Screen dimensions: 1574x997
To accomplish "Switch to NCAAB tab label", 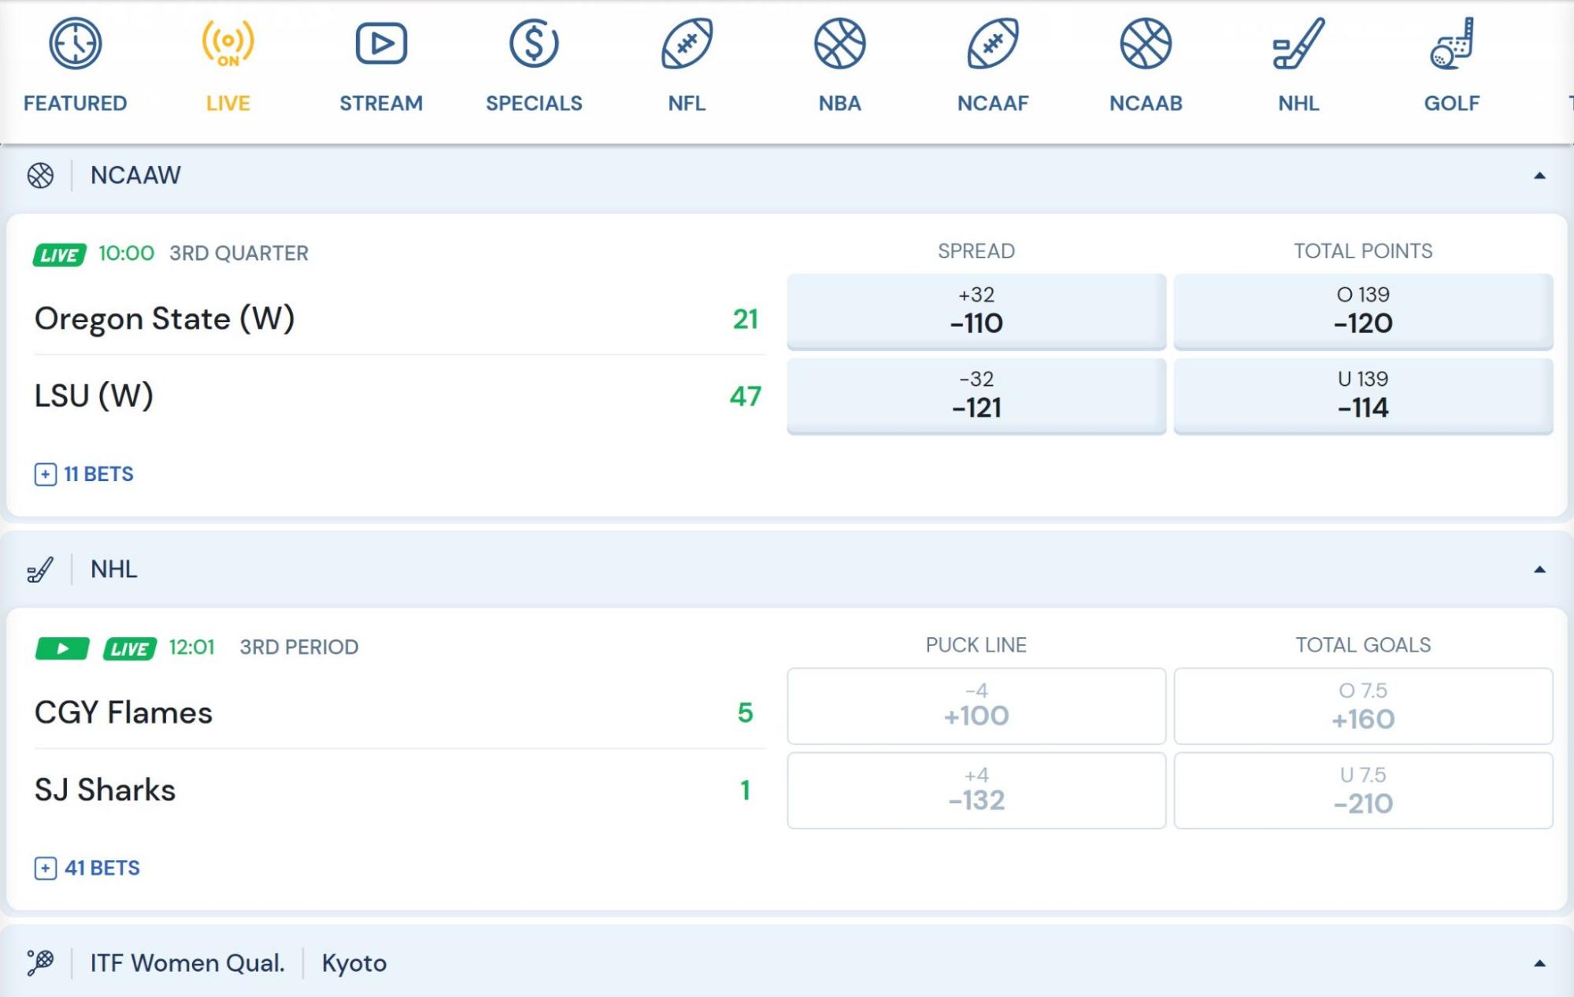I will pyautogui.click(x=1146, y=103).
